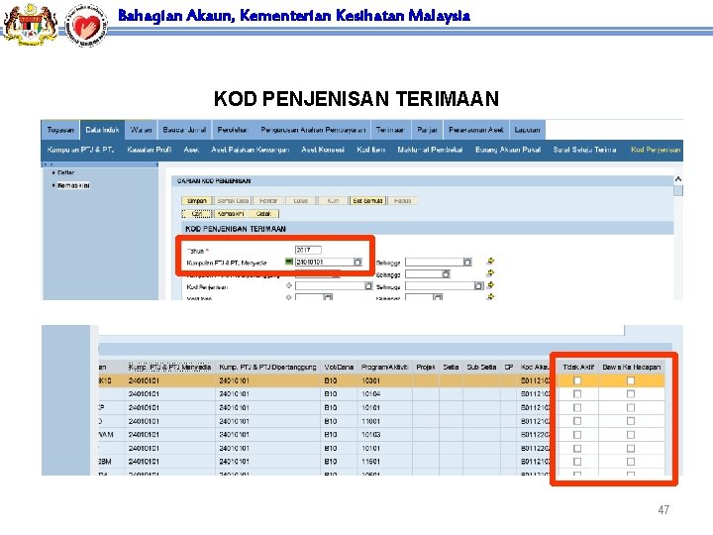Select Kod Penjenisan submenu item

point(656,150)
